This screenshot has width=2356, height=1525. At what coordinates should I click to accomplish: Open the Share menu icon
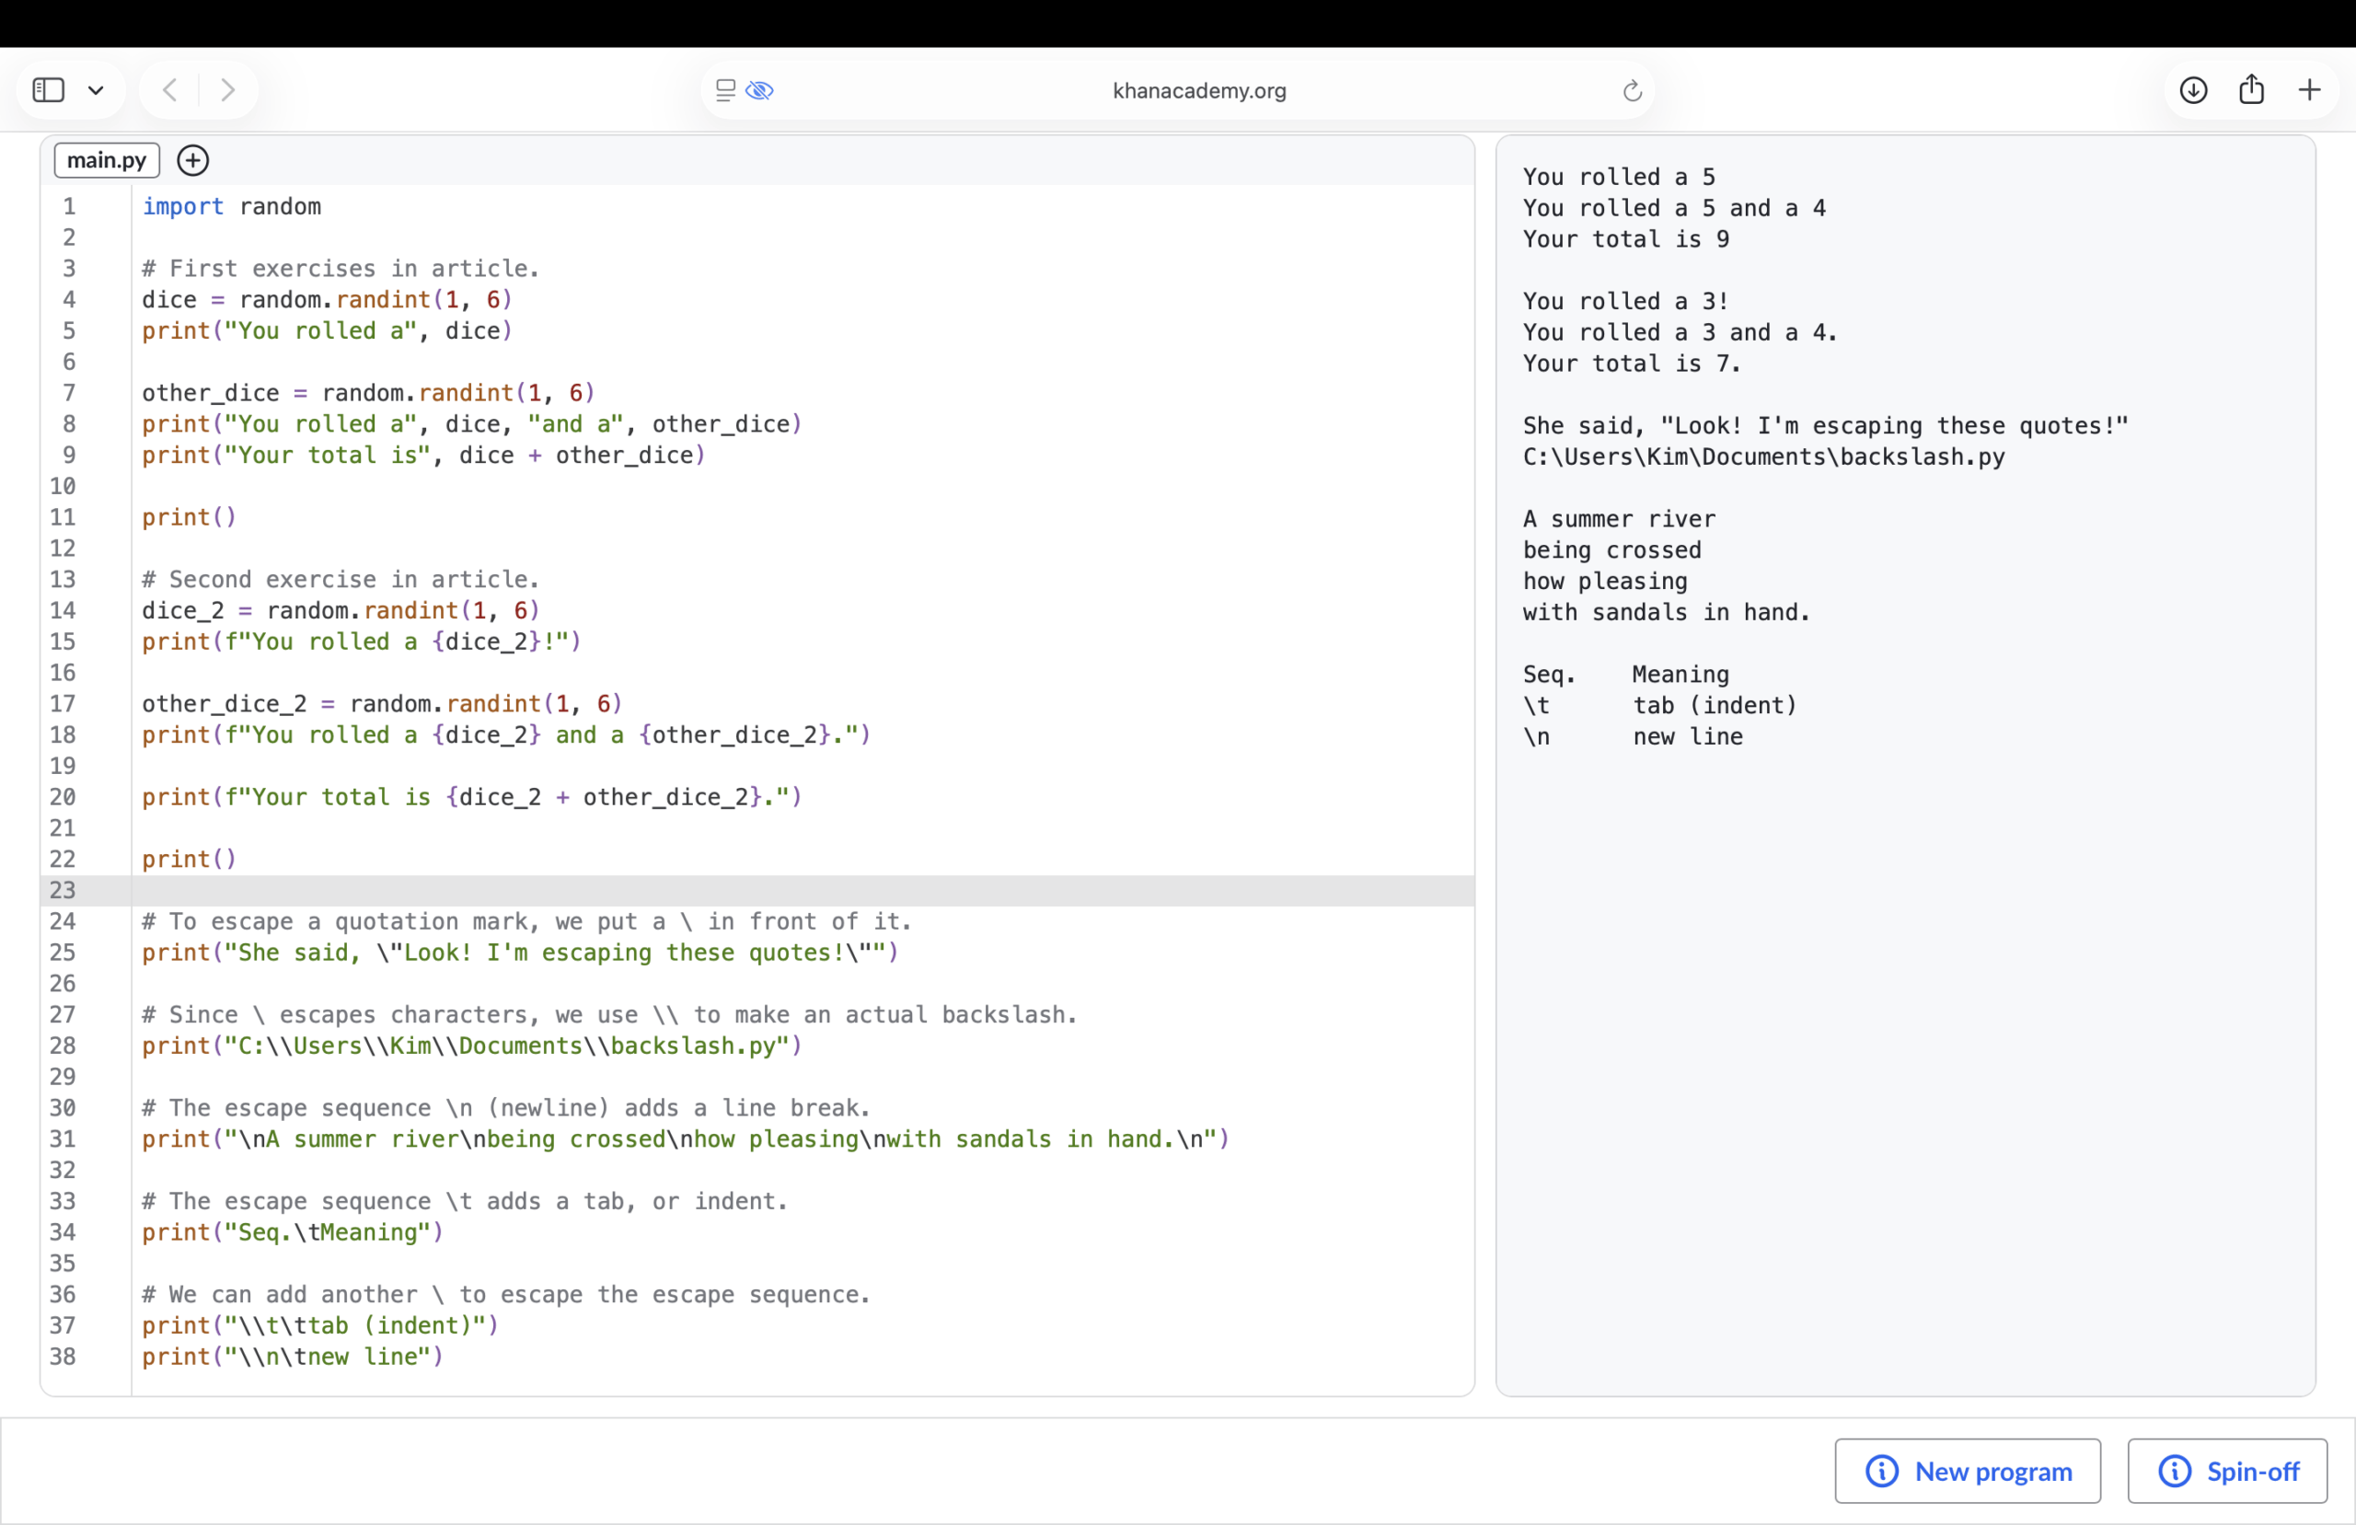pyautogui.click(x=2251, y=89)
